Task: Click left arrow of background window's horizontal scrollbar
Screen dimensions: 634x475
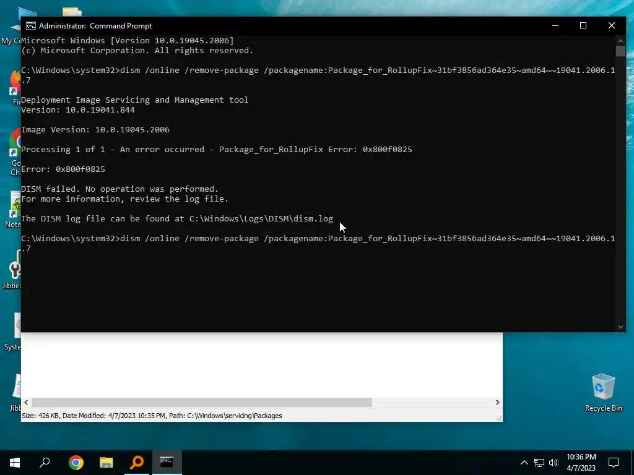Action: [x=26, y=402]
